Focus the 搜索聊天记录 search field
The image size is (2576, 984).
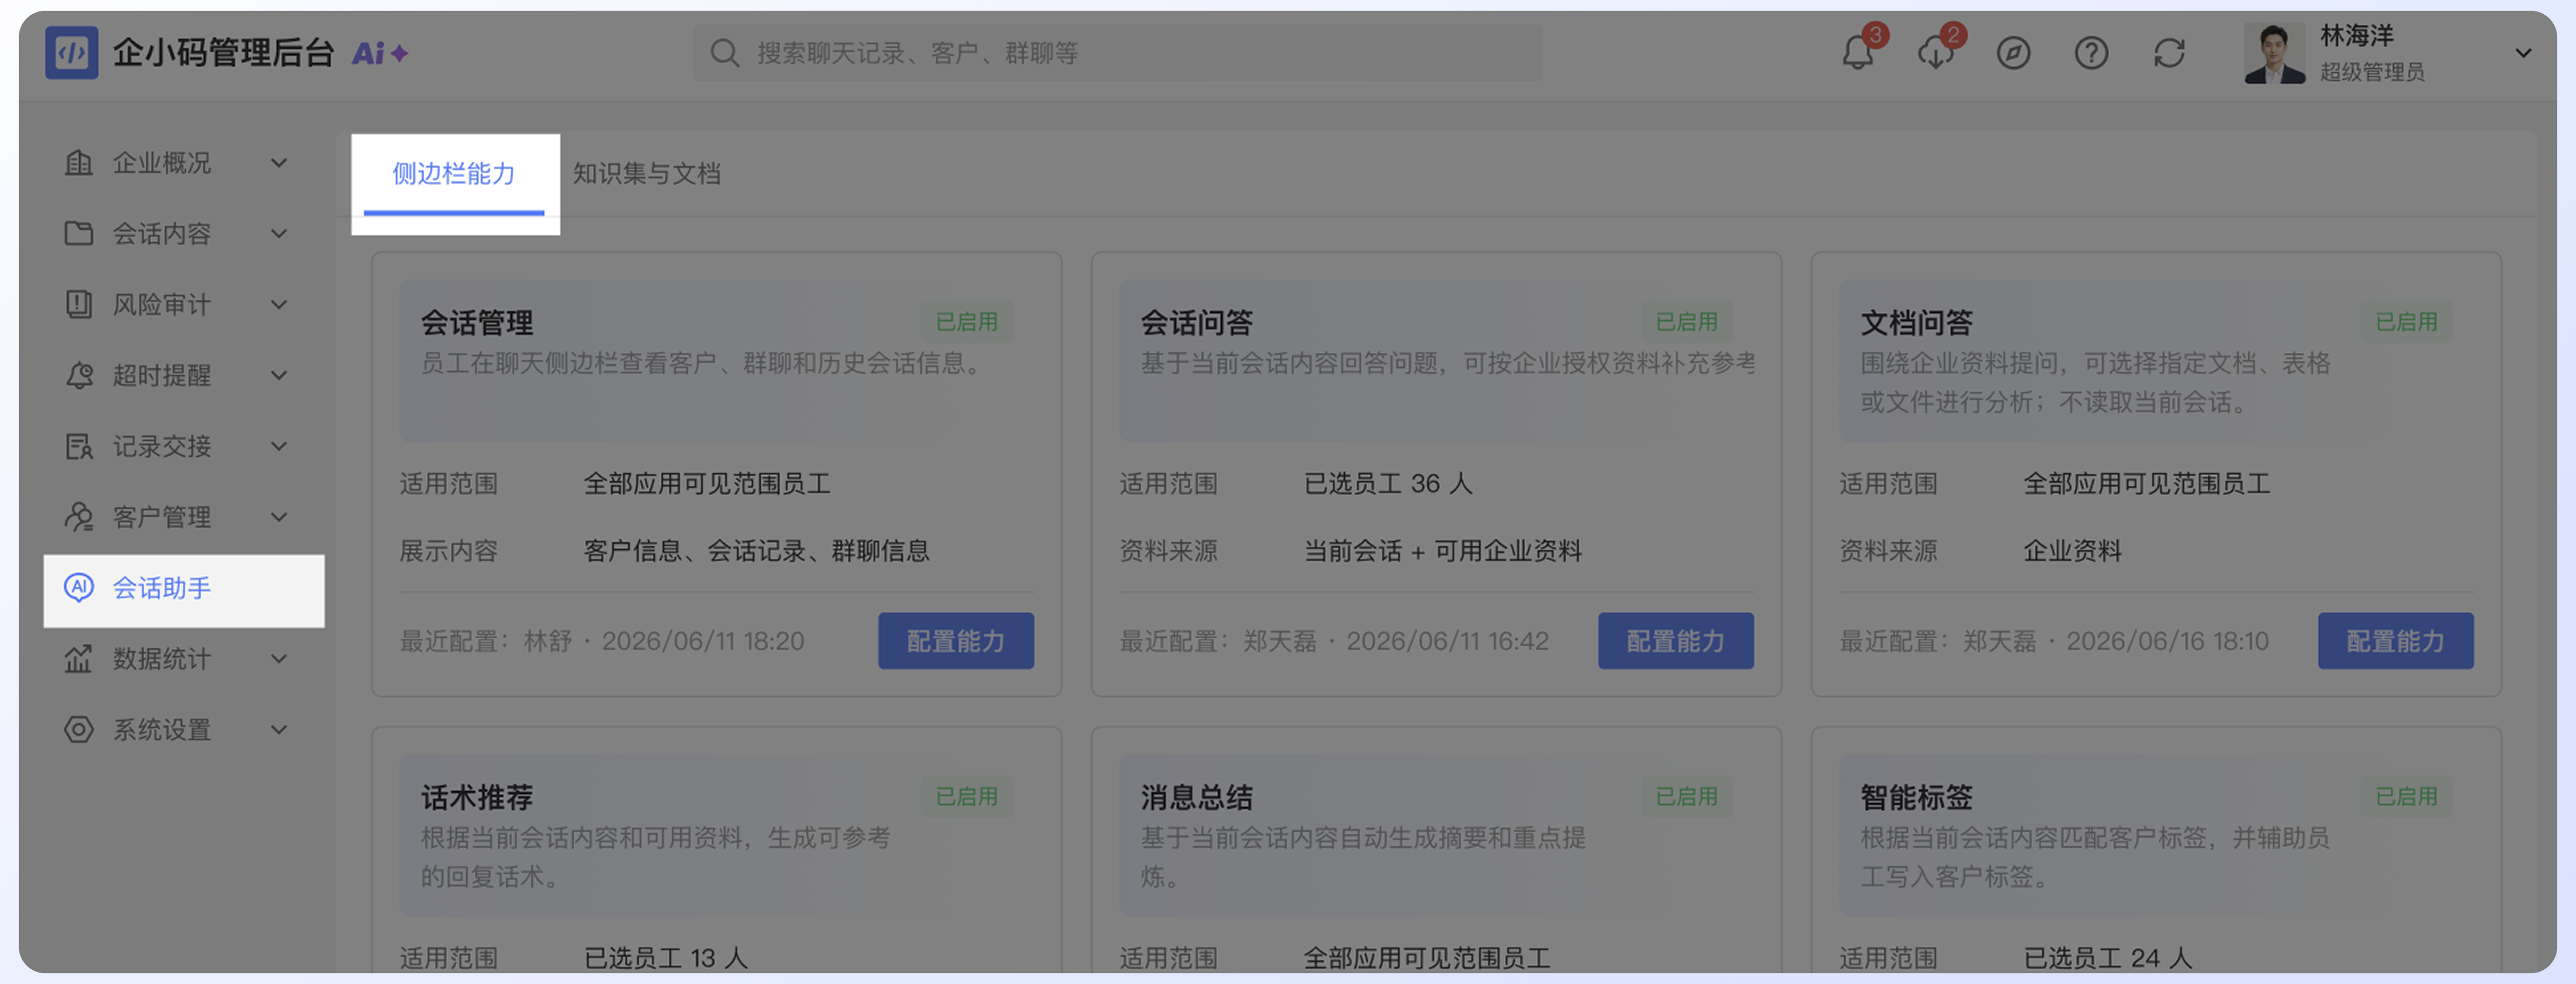1117,53
